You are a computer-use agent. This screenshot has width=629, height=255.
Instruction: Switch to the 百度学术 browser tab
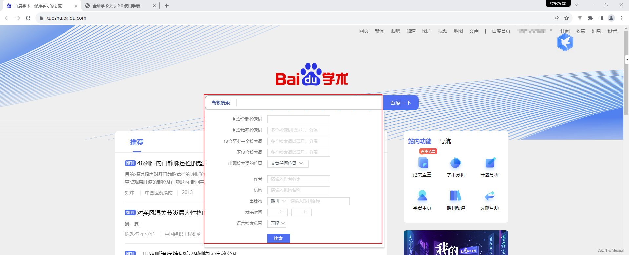[x=41, y=6]
